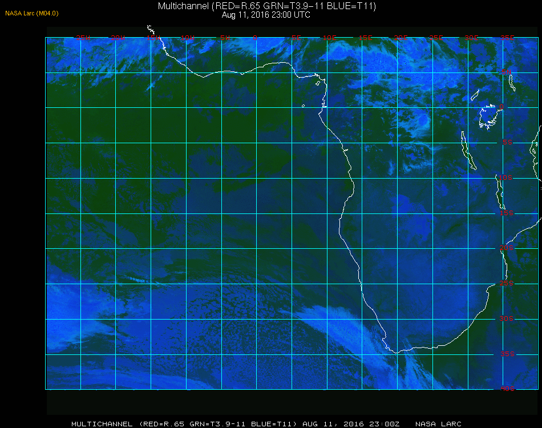Click the 20W longitude label
542x428 pixels.
coord(118,38)
